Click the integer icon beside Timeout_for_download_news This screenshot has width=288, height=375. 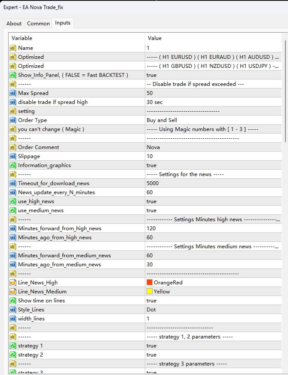[12, 183]
